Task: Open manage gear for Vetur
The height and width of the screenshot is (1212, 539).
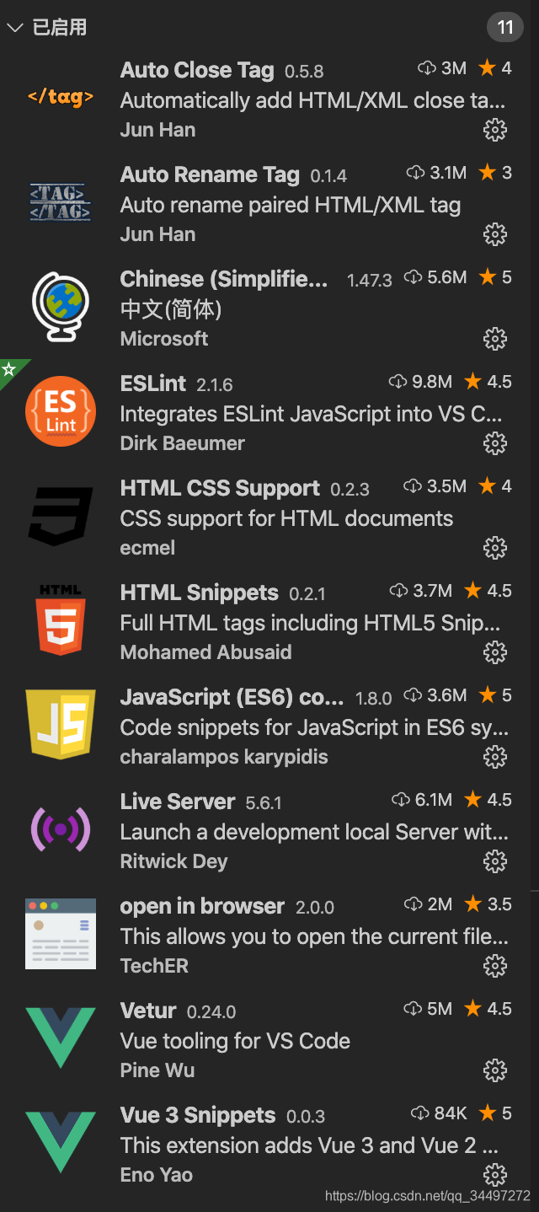Action: pyautogui.click(x=495, y=1070)
